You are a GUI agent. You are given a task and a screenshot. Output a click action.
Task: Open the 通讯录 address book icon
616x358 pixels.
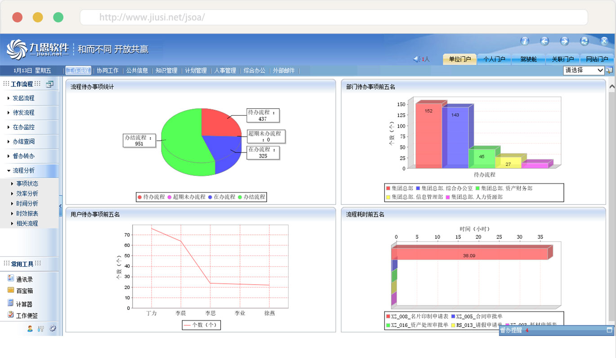[x=11, y=279]
